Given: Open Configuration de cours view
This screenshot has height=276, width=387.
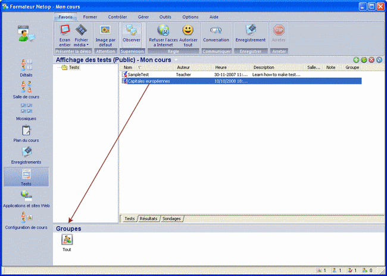Looking at the screenshot, I should tap(26, 221).
